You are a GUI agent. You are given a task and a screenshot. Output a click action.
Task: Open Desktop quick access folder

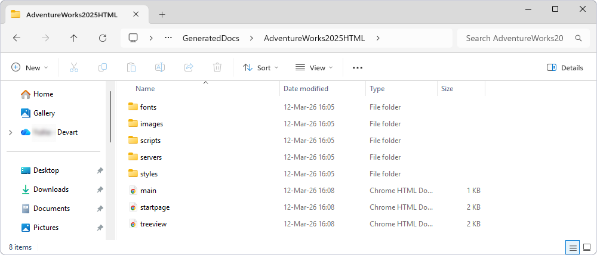tap(40, 170)
